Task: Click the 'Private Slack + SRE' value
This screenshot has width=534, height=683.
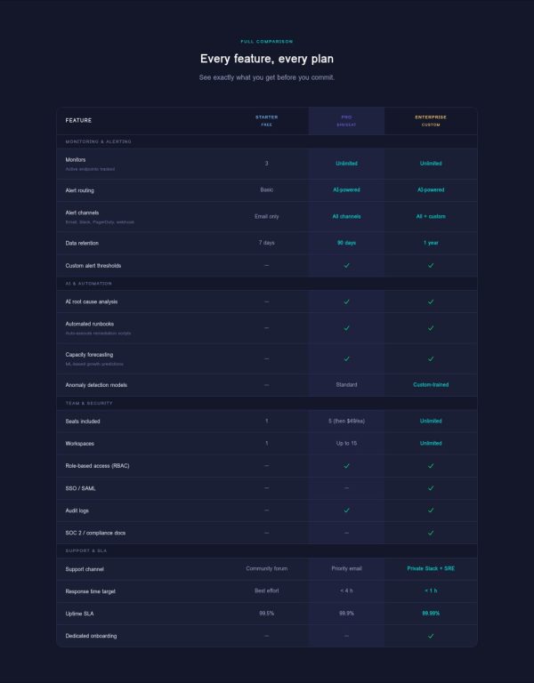Action: point(431,568)
